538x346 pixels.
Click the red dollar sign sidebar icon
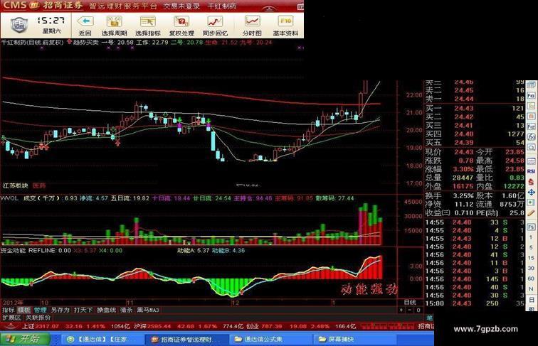click(x=531, y=182)
